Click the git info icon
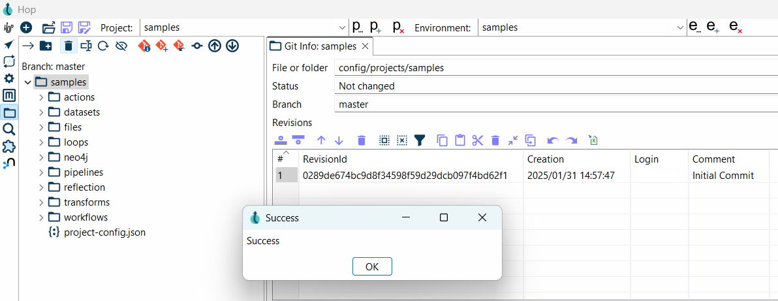Image resolution: width=778 pixels, height=301 pixels. [x=144, y=46]
